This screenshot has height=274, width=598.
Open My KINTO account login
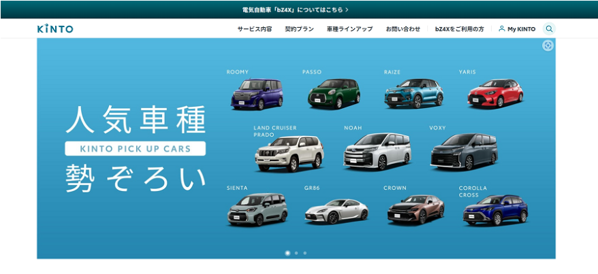pos(517,29)
